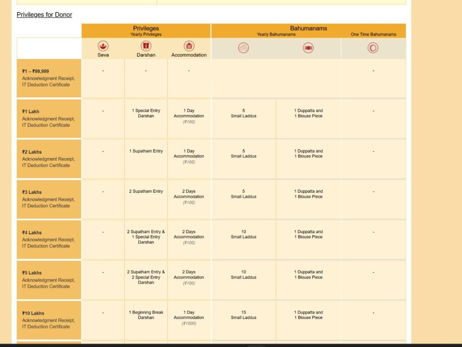The image size is (462, 347).
Task: Select the ₹2 Lakhs donation row header
Action: point(49,159)
